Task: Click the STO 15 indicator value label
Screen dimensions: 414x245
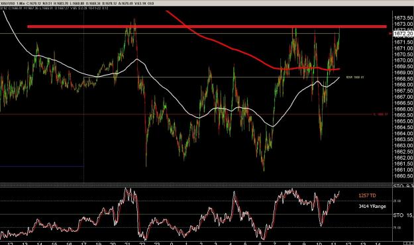Action: 403,215
